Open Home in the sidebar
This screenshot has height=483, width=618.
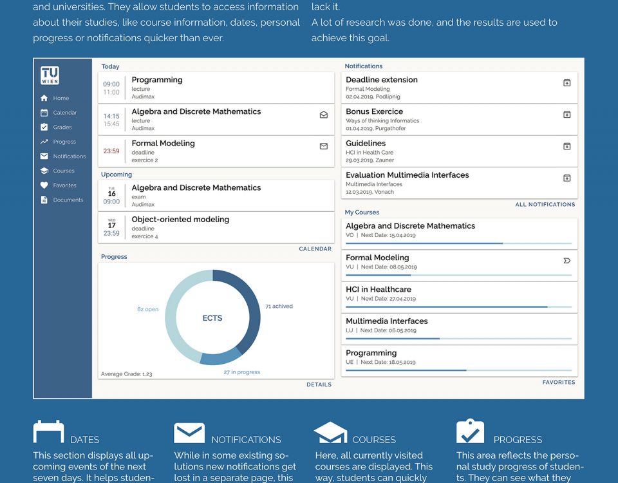coord(61,99)
